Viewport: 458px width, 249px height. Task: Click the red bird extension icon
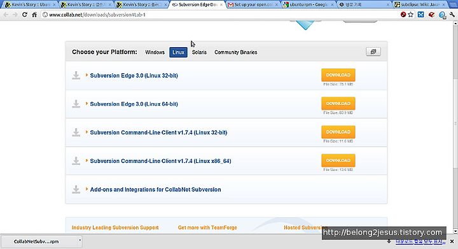(x=431, y=14)
